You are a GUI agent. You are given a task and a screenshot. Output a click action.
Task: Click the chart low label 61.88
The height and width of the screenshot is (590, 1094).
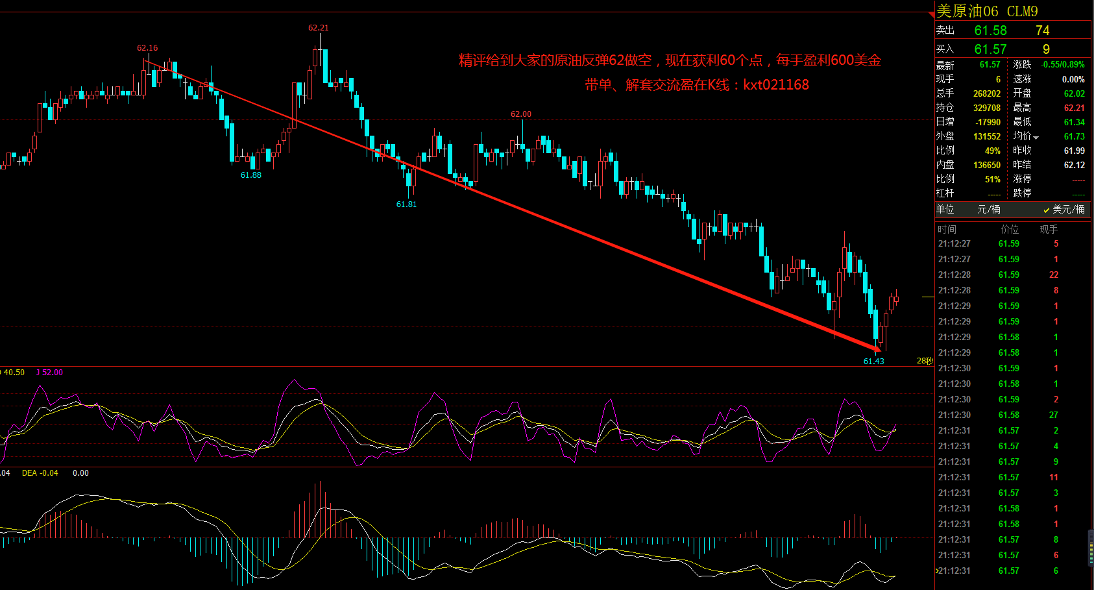click(x=251, y=175)
